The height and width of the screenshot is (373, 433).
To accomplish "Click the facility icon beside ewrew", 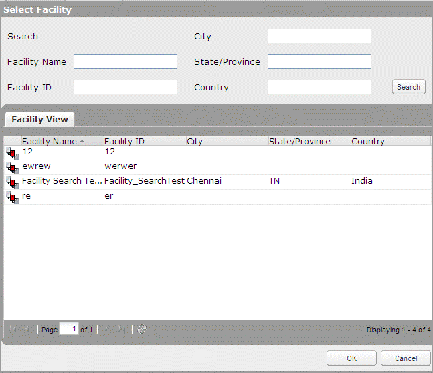I will coord(13,168).
